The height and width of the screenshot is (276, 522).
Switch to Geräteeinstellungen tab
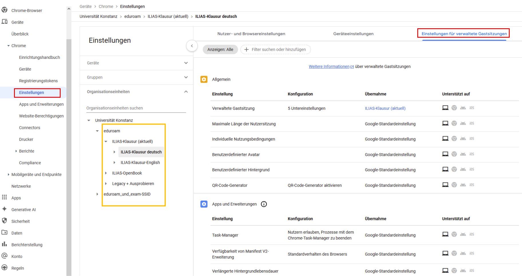(353, 34)
